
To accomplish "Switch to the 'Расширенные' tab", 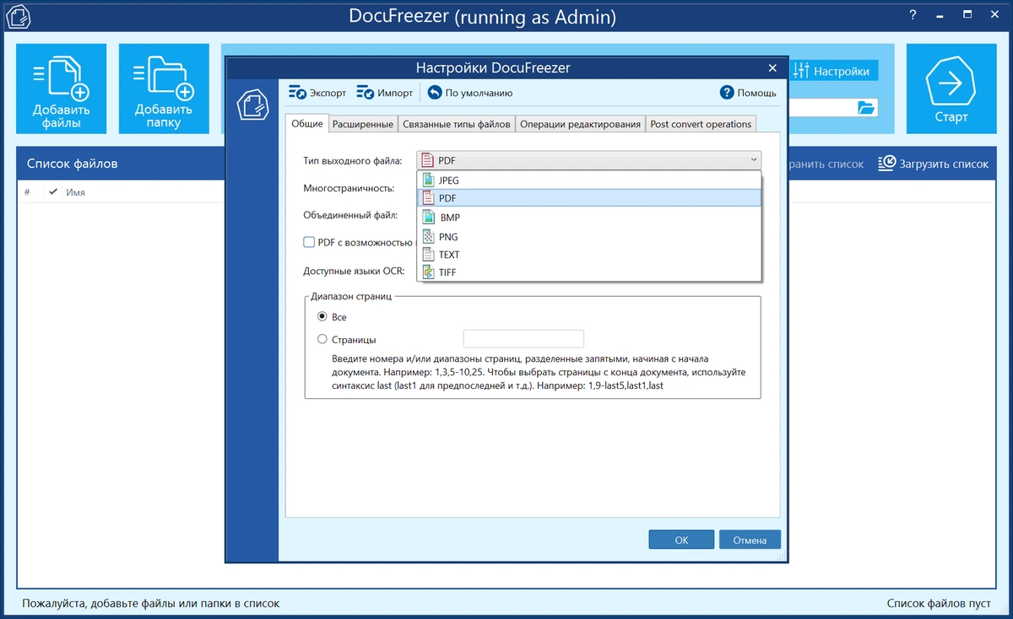I will [363, 124].
